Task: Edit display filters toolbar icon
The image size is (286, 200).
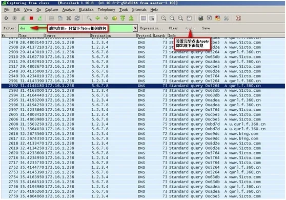Action: click(x=209, y=18)
